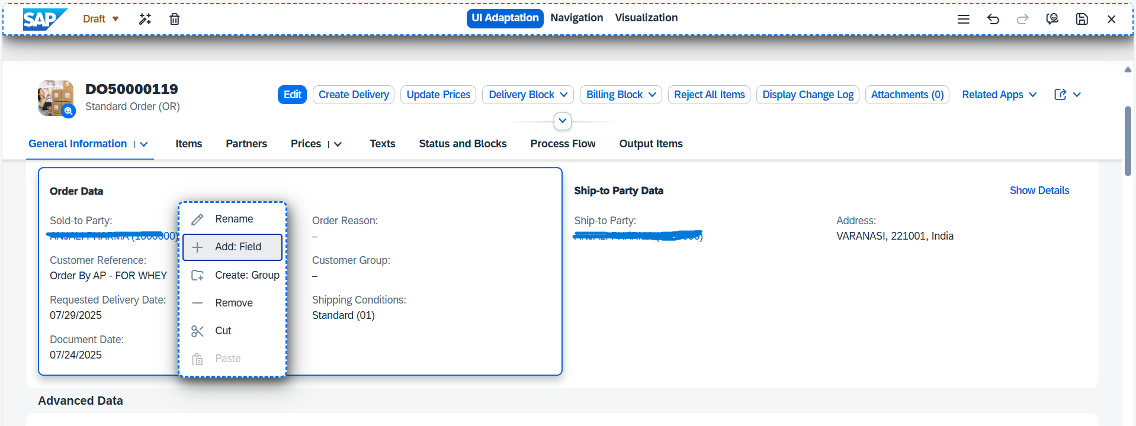Open the Status and Blocks tab
The width and height of the screenshot is (1136, 426).
(463, 144)
